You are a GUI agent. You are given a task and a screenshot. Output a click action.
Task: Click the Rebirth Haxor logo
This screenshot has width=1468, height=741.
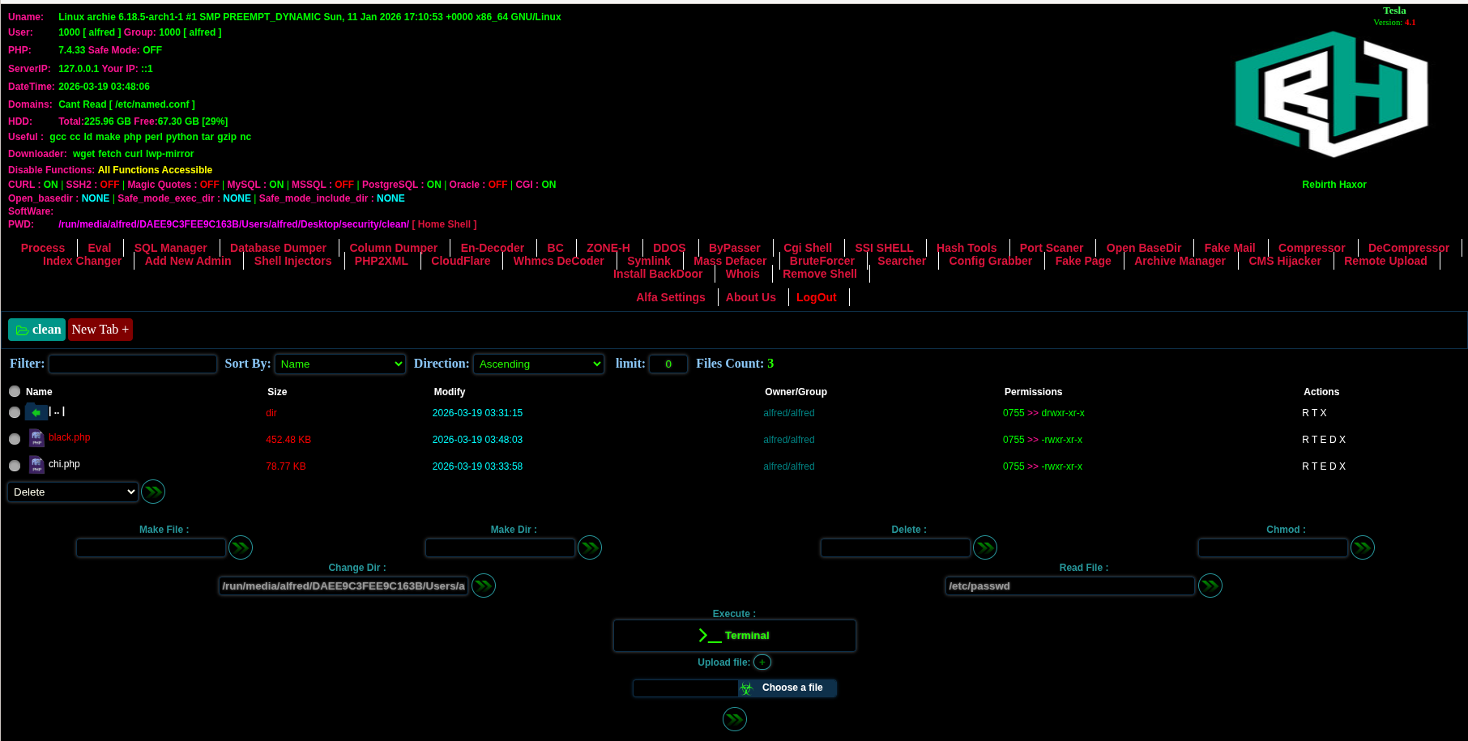pyautogui.click(x=1332, y=95)
